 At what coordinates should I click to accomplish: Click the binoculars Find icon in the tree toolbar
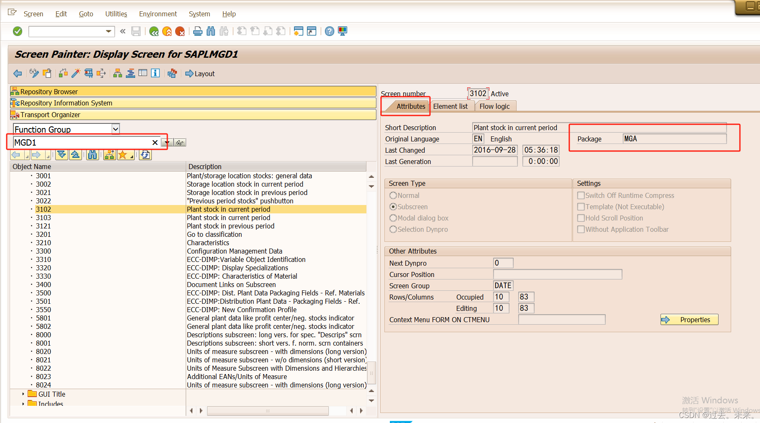coord(92,155)
